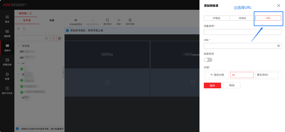285x132 pixels.
Task: Click 刷新 refresh toolbar icon
Action: (x=119, y=20)
